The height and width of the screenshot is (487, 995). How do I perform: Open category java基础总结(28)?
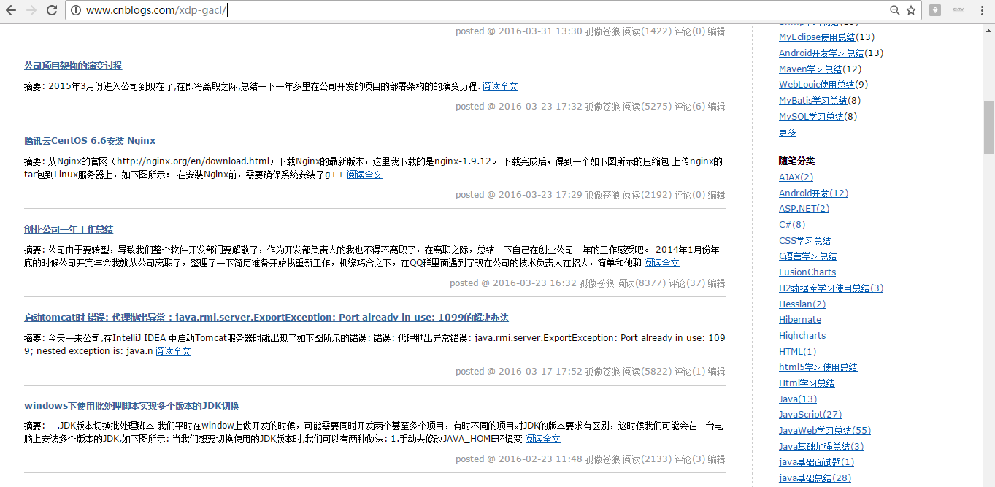[x=815, y=478]
